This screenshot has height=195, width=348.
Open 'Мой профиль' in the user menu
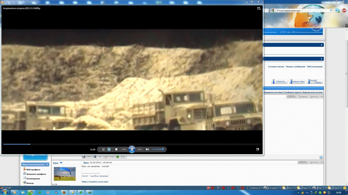pos(33,170)
